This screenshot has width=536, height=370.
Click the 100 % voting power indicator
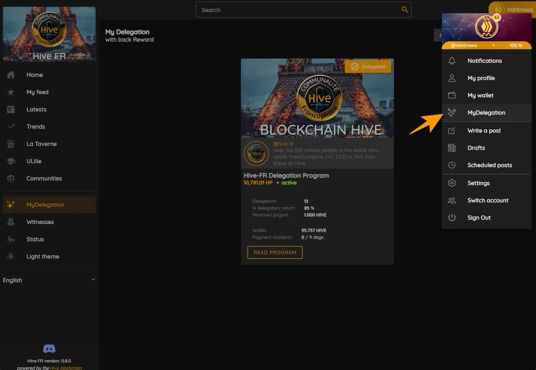[516, 45]
